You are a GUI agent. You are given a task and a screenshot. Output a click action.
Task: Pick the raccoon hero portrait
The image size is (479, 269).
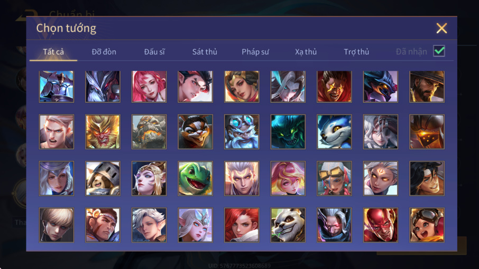click(x=195, y=132)
